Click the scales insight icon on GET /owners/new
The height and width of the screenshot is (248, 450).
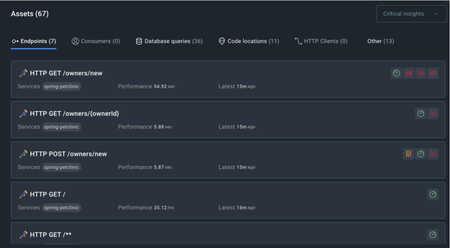point(433,73)
